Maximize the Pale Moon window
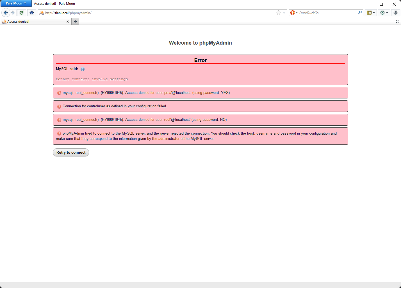Image resolution: width=401 pixels, height=288 pixels. (x=381, y=4)
